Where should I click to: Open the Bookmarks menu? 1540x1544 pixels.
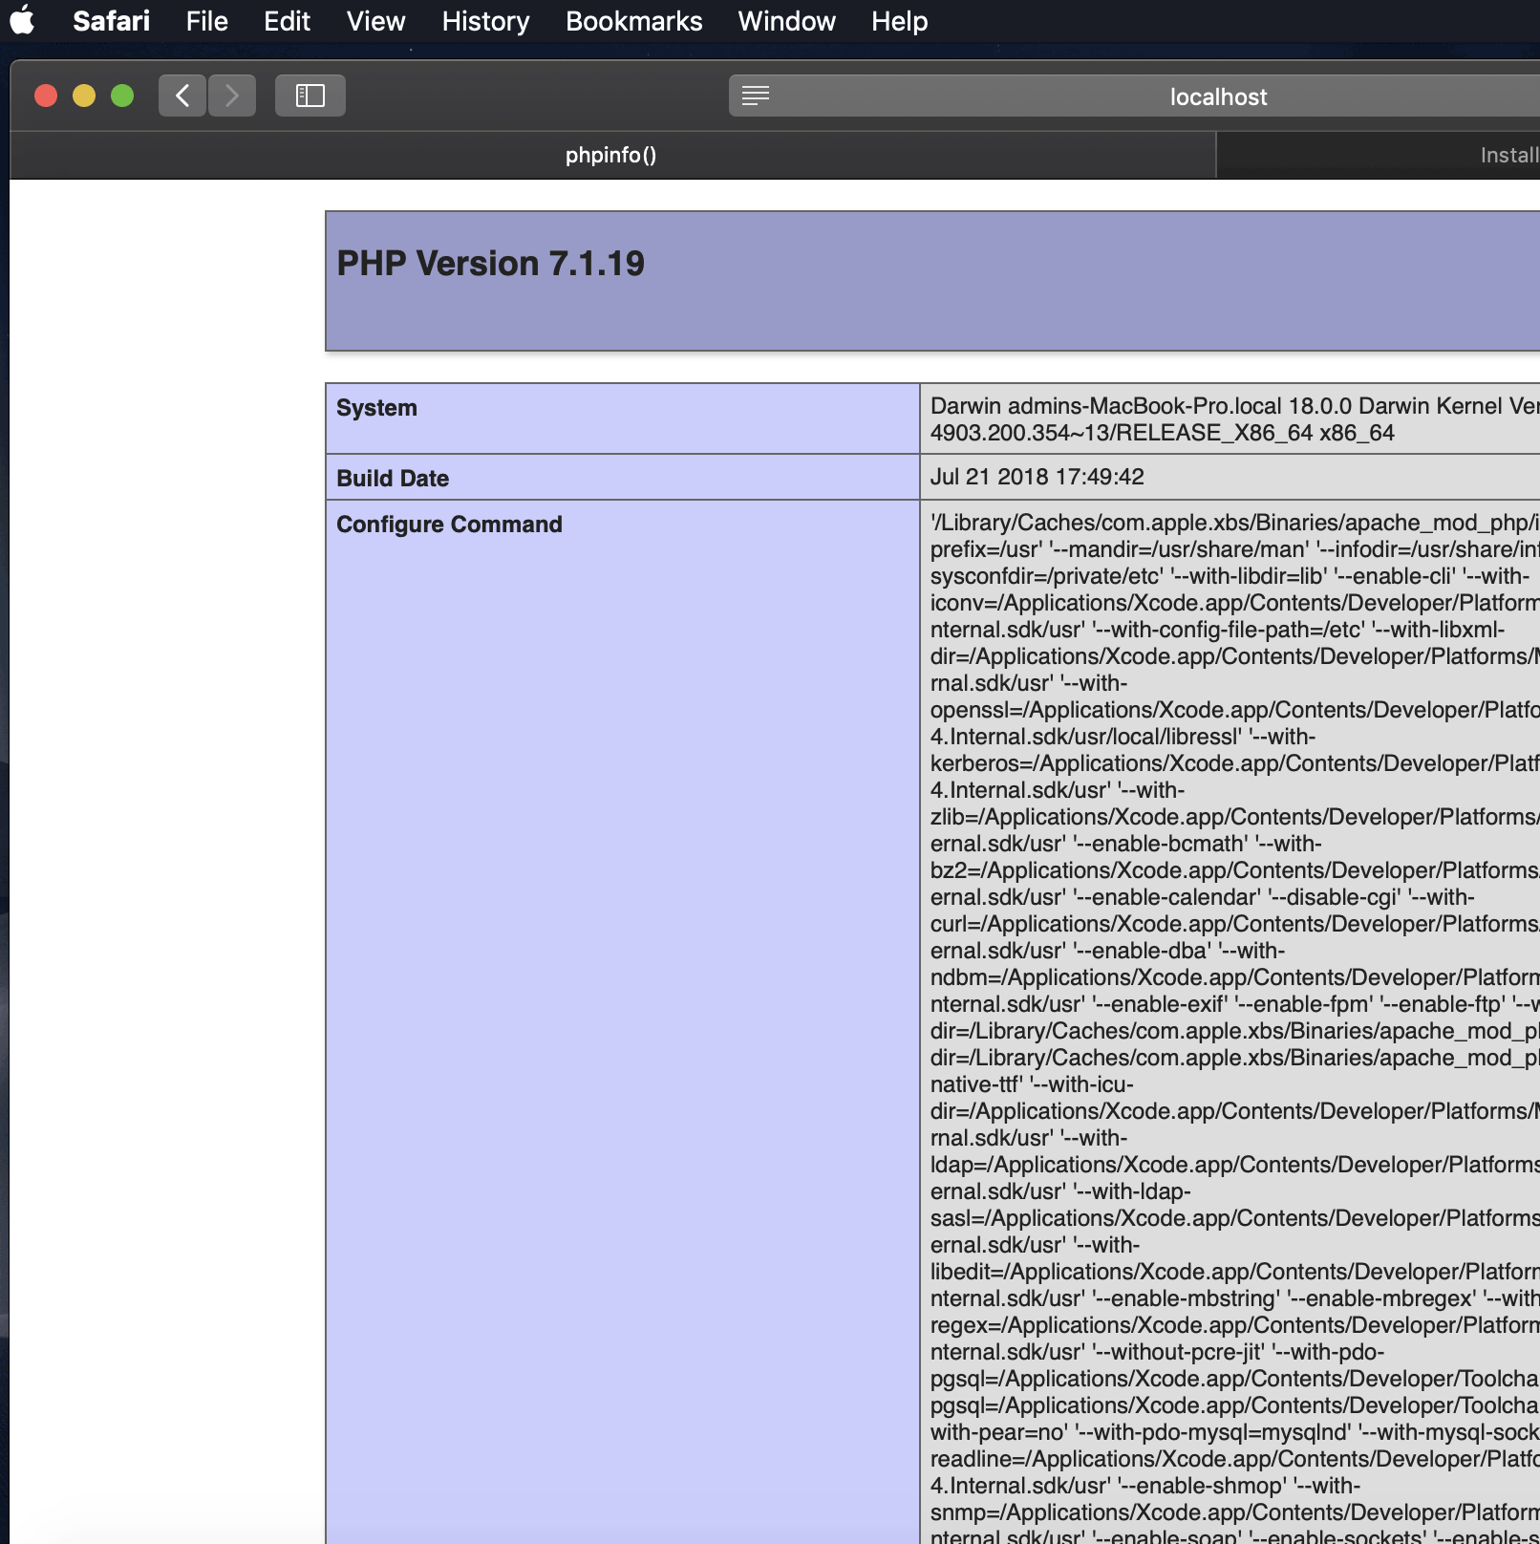[633, 20]
